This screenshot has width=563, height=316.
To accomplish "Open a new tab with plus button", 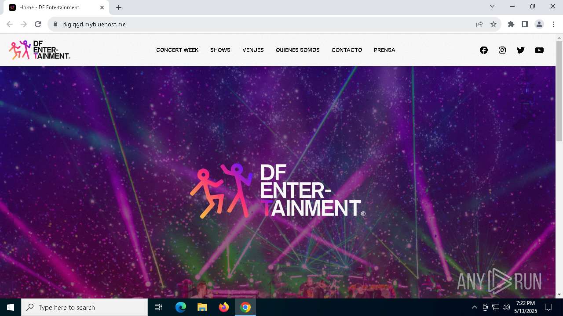I will pos(119,7).
